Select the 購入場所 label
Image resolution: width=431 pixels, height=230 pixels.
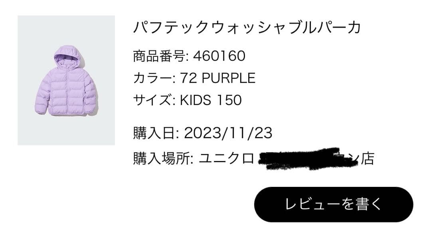(x=162, y=159)
